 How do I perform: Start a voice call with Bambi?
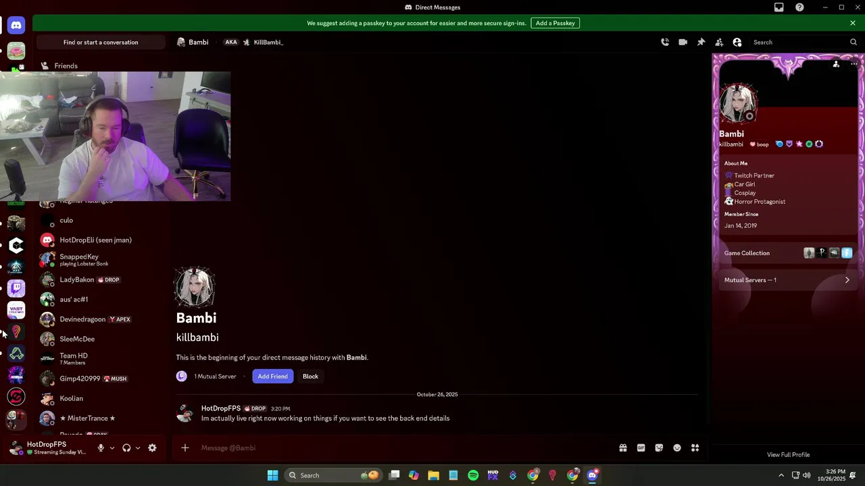(665, 42)
